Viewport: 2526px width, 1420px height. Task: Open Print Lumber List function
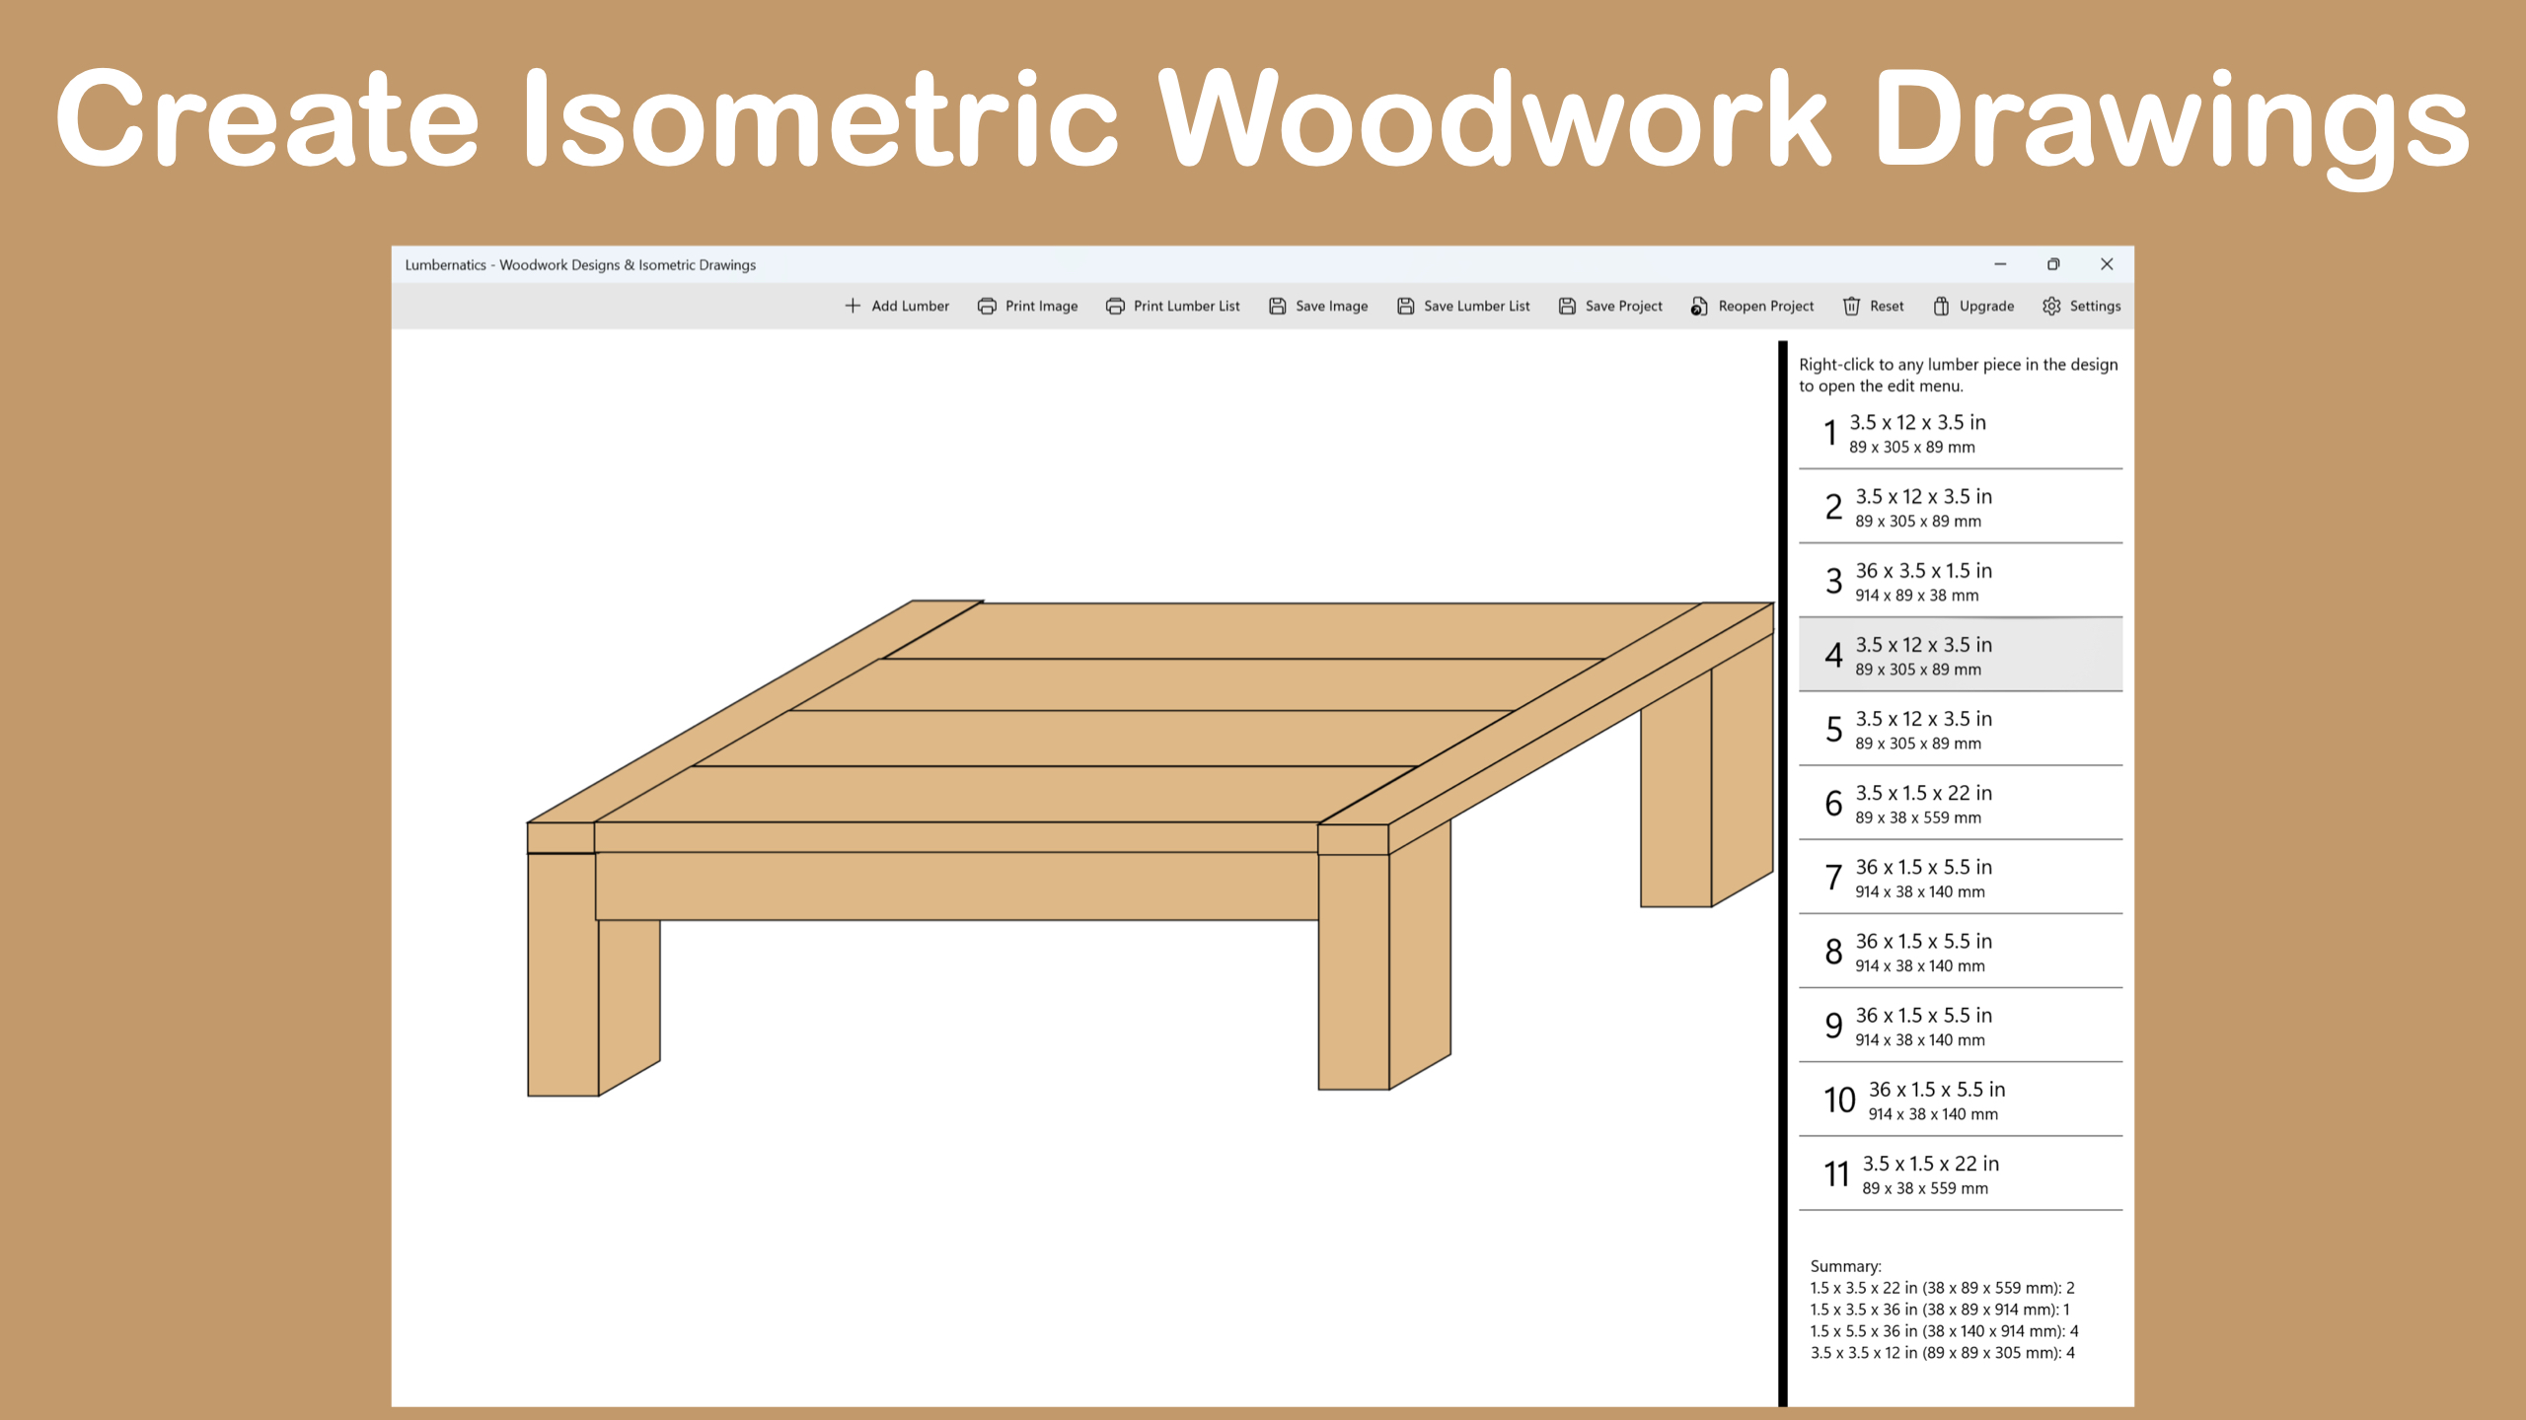click(x=1174, y=306)
